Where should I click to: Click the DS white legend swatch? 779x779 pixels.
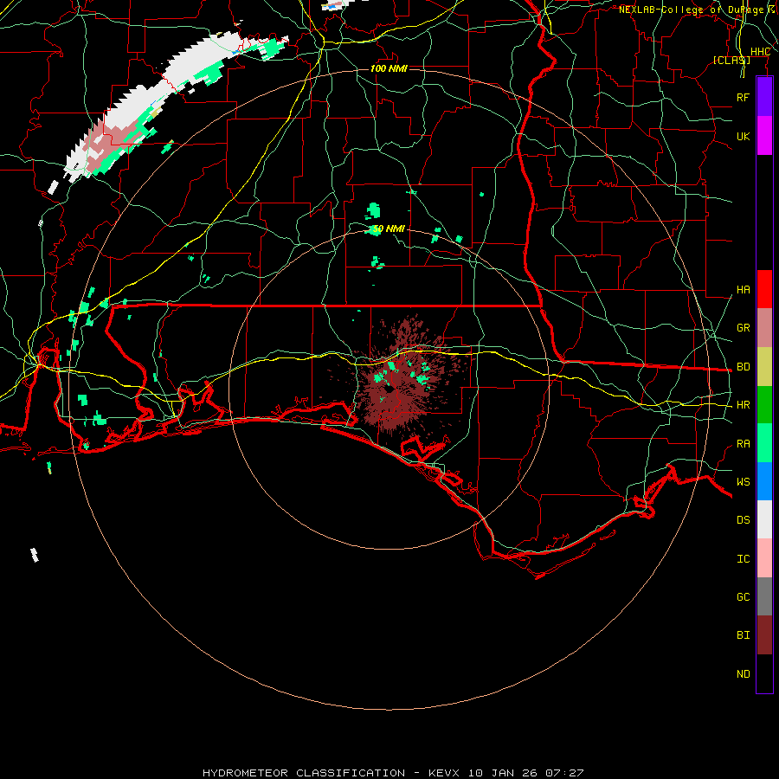click(764, 519)
